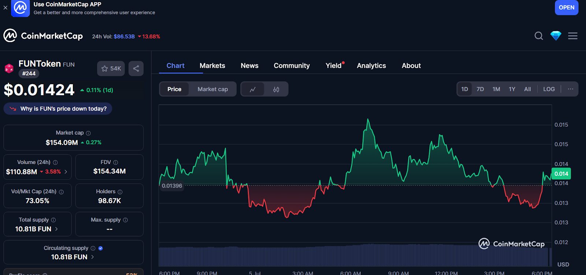Select the 7D time range
This screenshot has width=586, height=275.
480,89
